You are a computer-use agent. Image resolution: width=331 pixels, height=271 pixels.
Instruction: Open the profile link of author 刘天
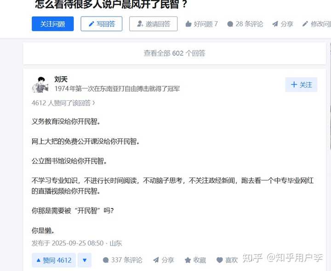pos(61,79)
